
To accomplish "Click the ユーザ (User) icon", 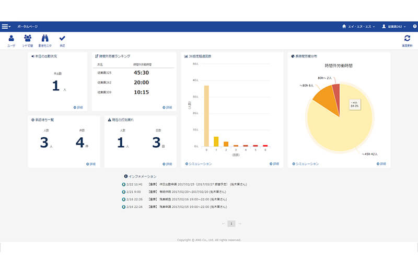I will coord(11,38).
